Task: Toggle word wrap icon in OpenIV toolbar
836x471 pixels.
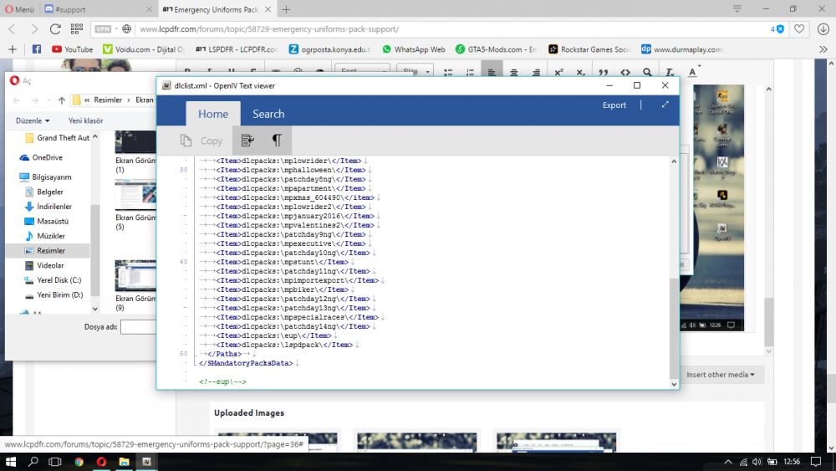Action: click(247, 141)
